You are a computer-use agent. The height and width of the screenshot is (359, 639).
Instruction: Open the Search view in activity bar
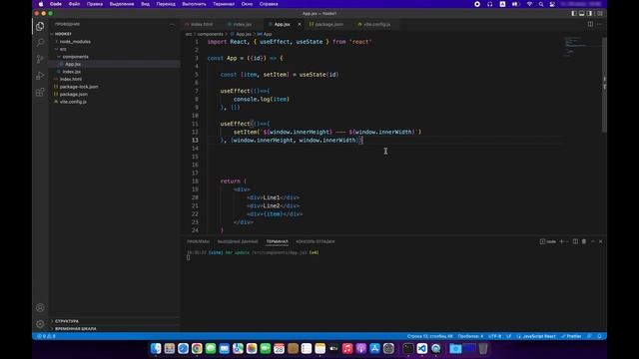coord(40,43)
